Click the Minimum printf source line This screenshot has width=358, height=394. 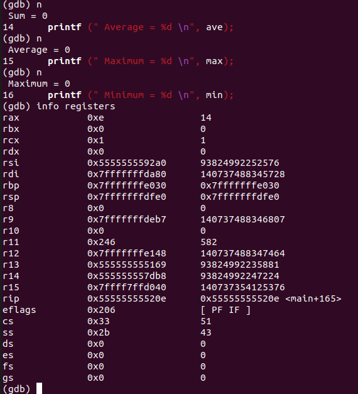coord(118,95)
